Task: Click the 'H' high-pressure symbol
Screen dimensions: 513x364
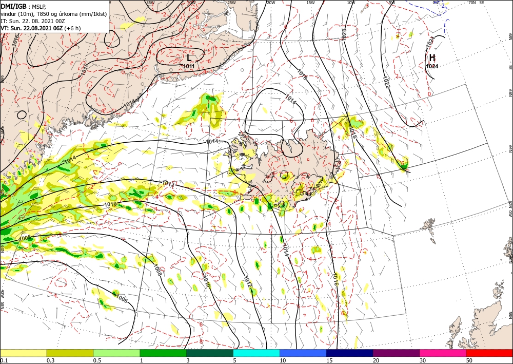Action: click(432, 58)
